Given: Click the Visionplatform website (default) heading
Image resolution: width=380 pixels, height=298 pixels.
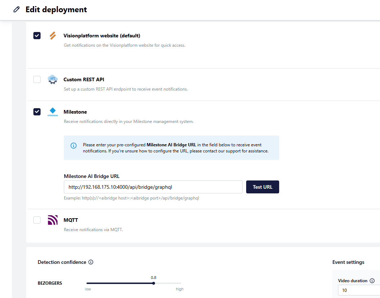Looking at the screenshot, I should [102, 36].
